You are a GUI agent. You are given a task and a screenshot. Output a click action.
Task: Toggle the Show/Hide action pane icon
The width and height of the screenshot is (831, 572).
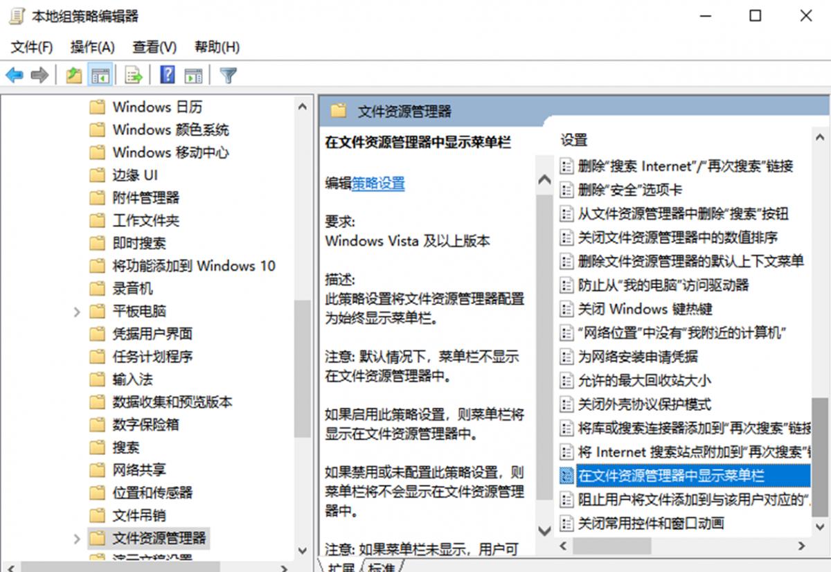point(193,74)
